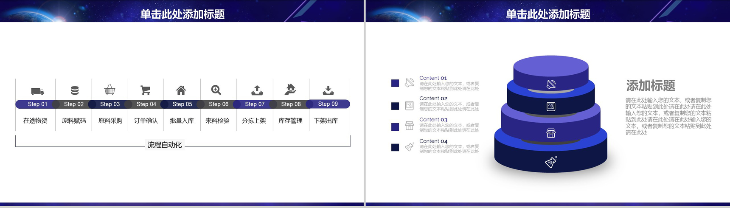Viewport: 730px width, 208px height.
Task: Click the storefront icon on the pyramid's third tier
Action: coord(550,133)
